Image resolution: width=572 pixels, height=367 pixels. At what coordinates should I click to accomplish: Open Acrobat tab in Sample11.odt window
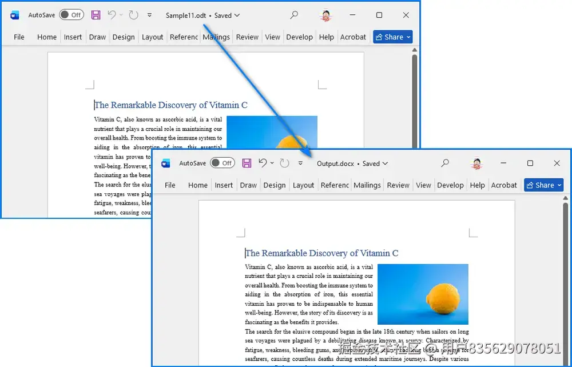(353, 37)
